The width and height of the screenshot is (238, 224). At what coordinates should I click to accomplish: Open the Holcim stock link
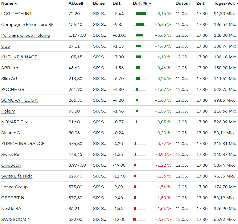pyautogui.click(x=8, y=111)
